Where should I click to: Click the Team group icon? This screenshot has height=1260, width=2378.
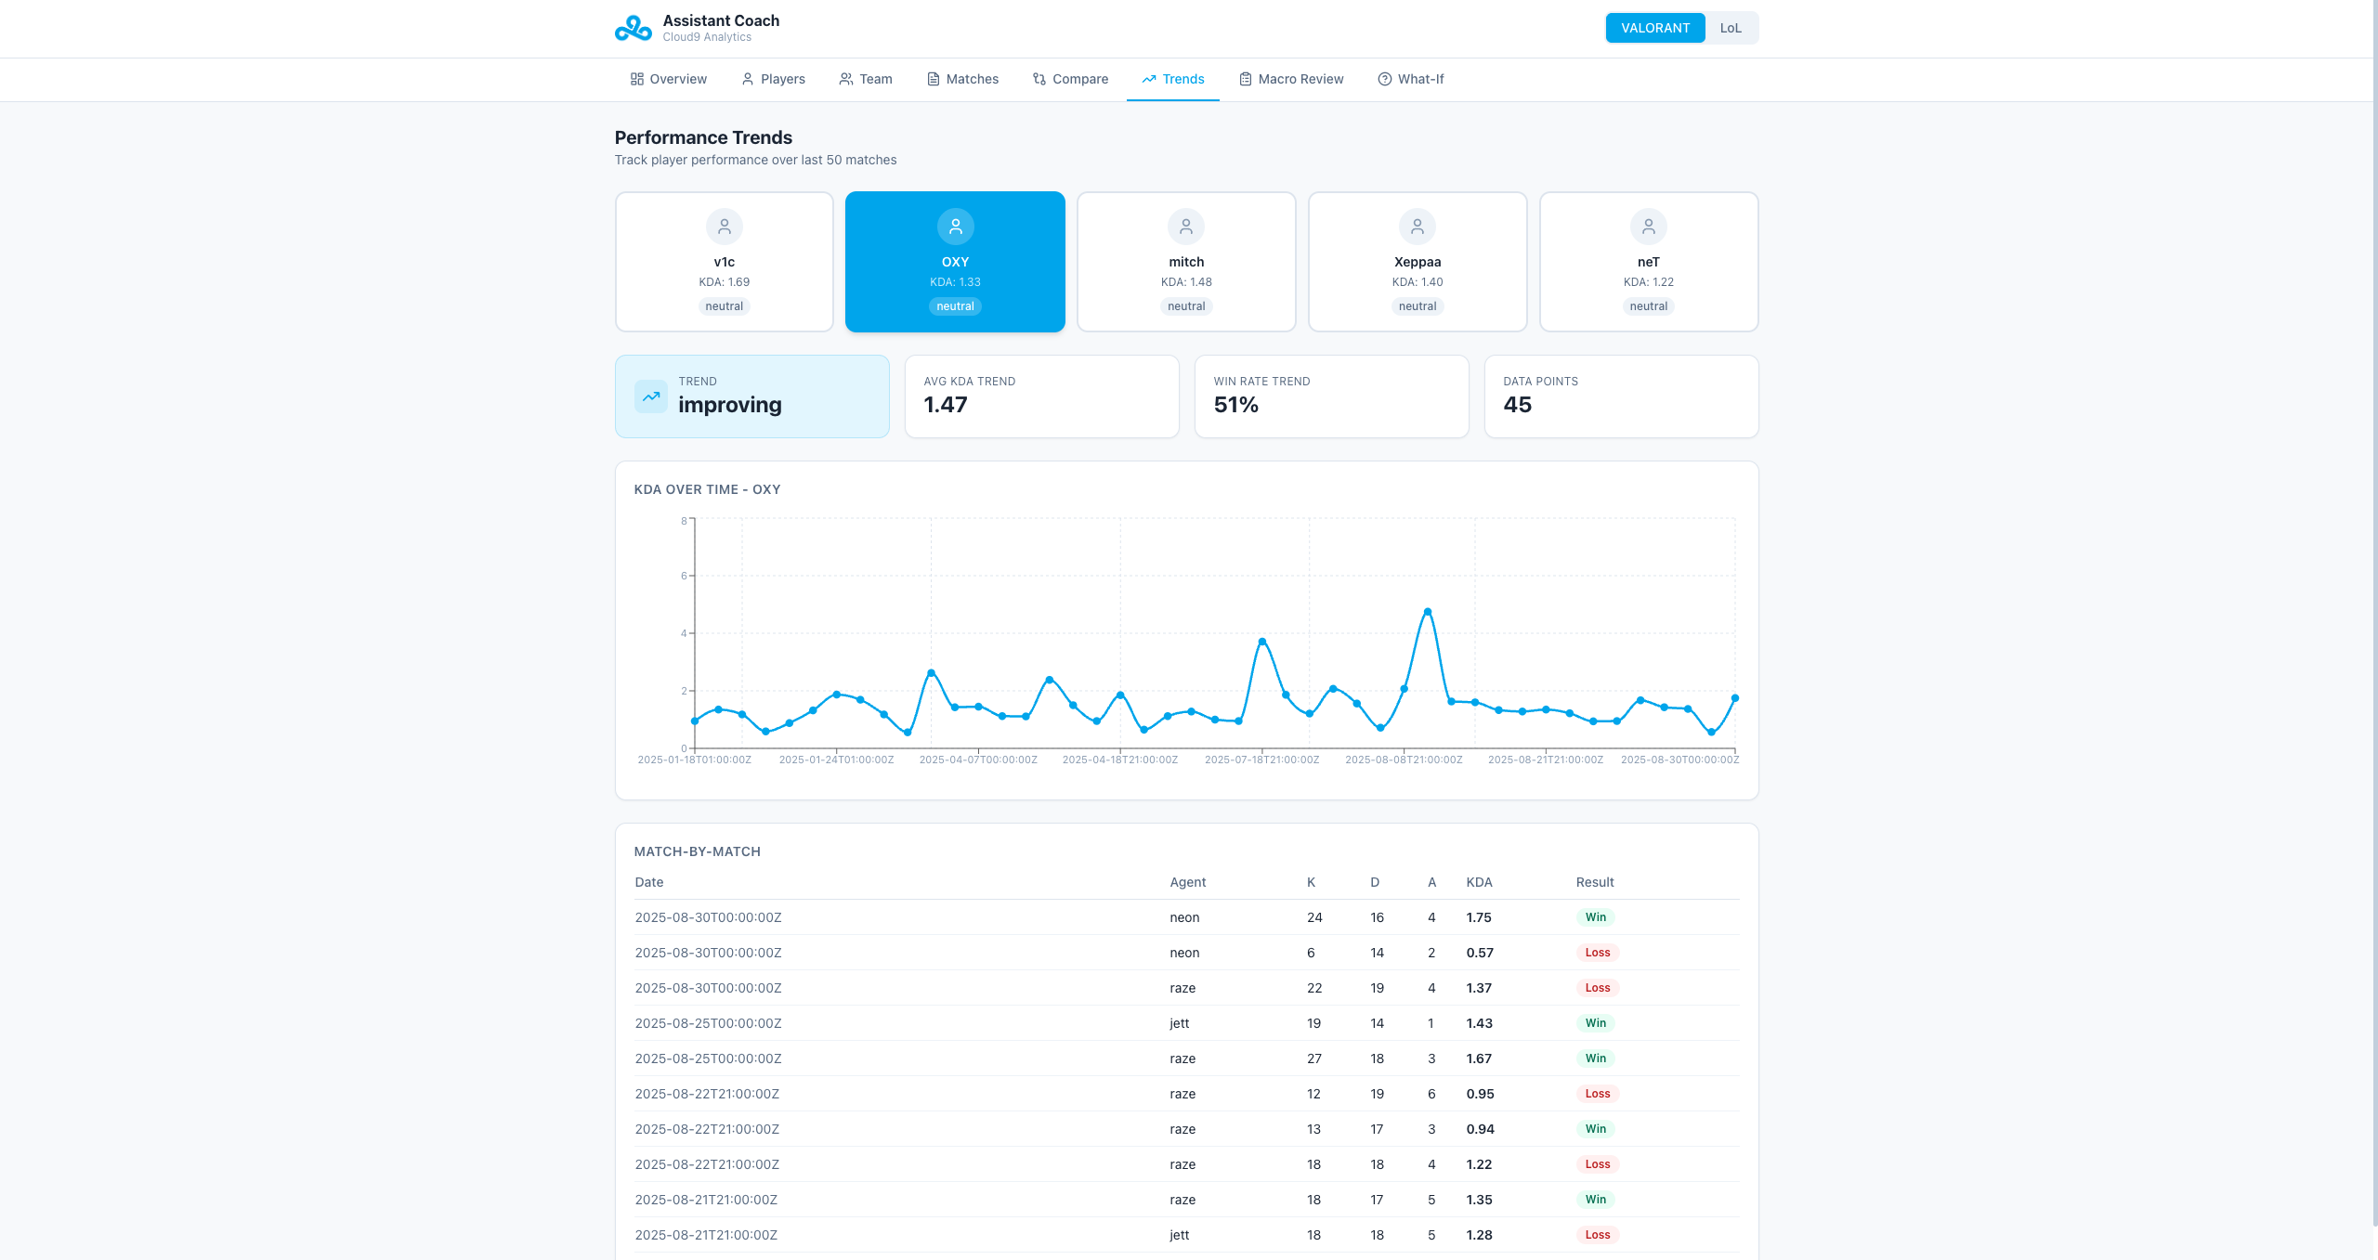[x=845, y=79]
